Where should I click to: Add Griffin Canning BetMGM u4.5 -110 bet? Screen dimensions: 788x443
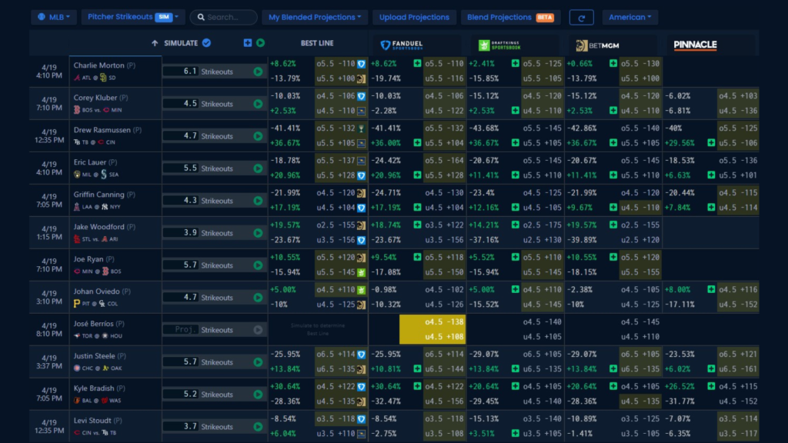[613, 207]
